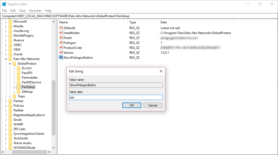Click the tree scroll down arrow
Screen dimensions: 278x155
[53, 147]
